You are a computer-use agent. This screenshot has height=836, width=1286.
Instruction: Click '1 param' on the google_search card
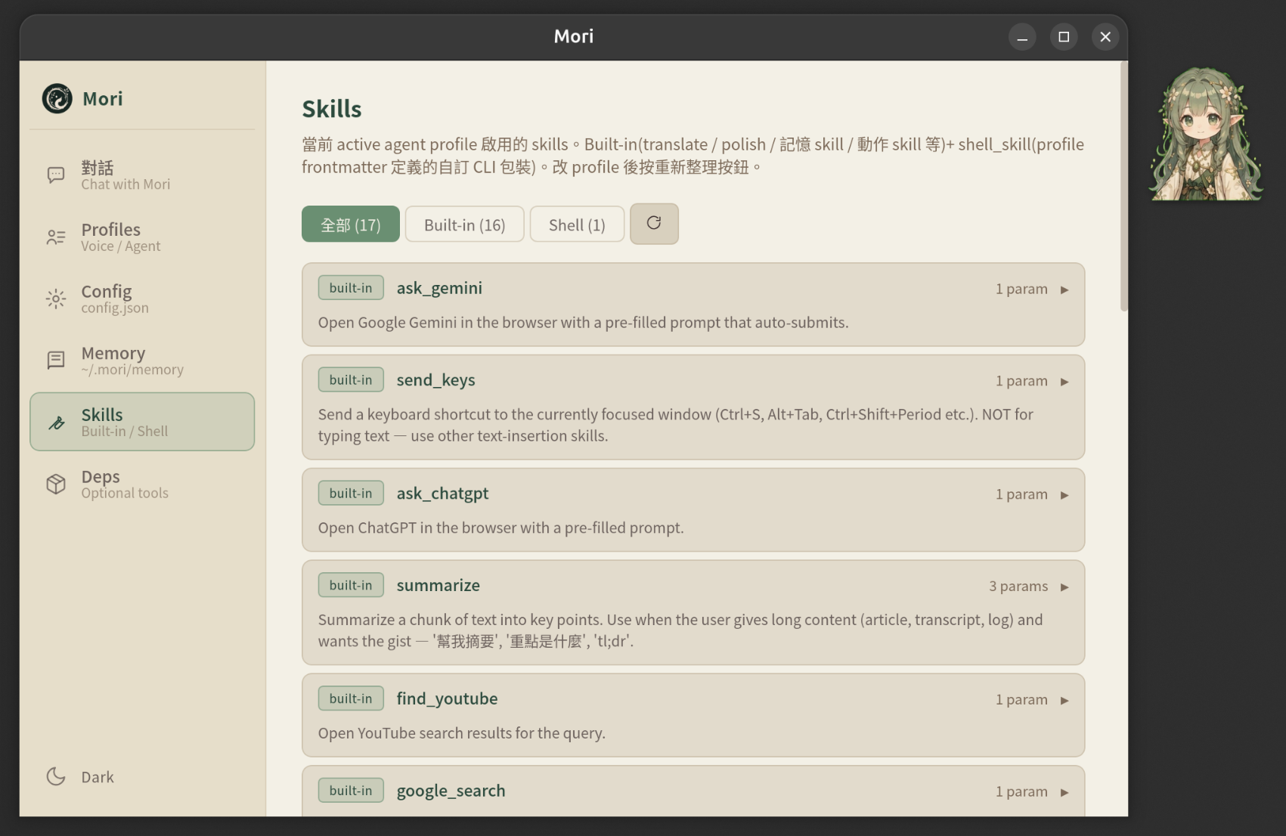(x=1021, y=792)
